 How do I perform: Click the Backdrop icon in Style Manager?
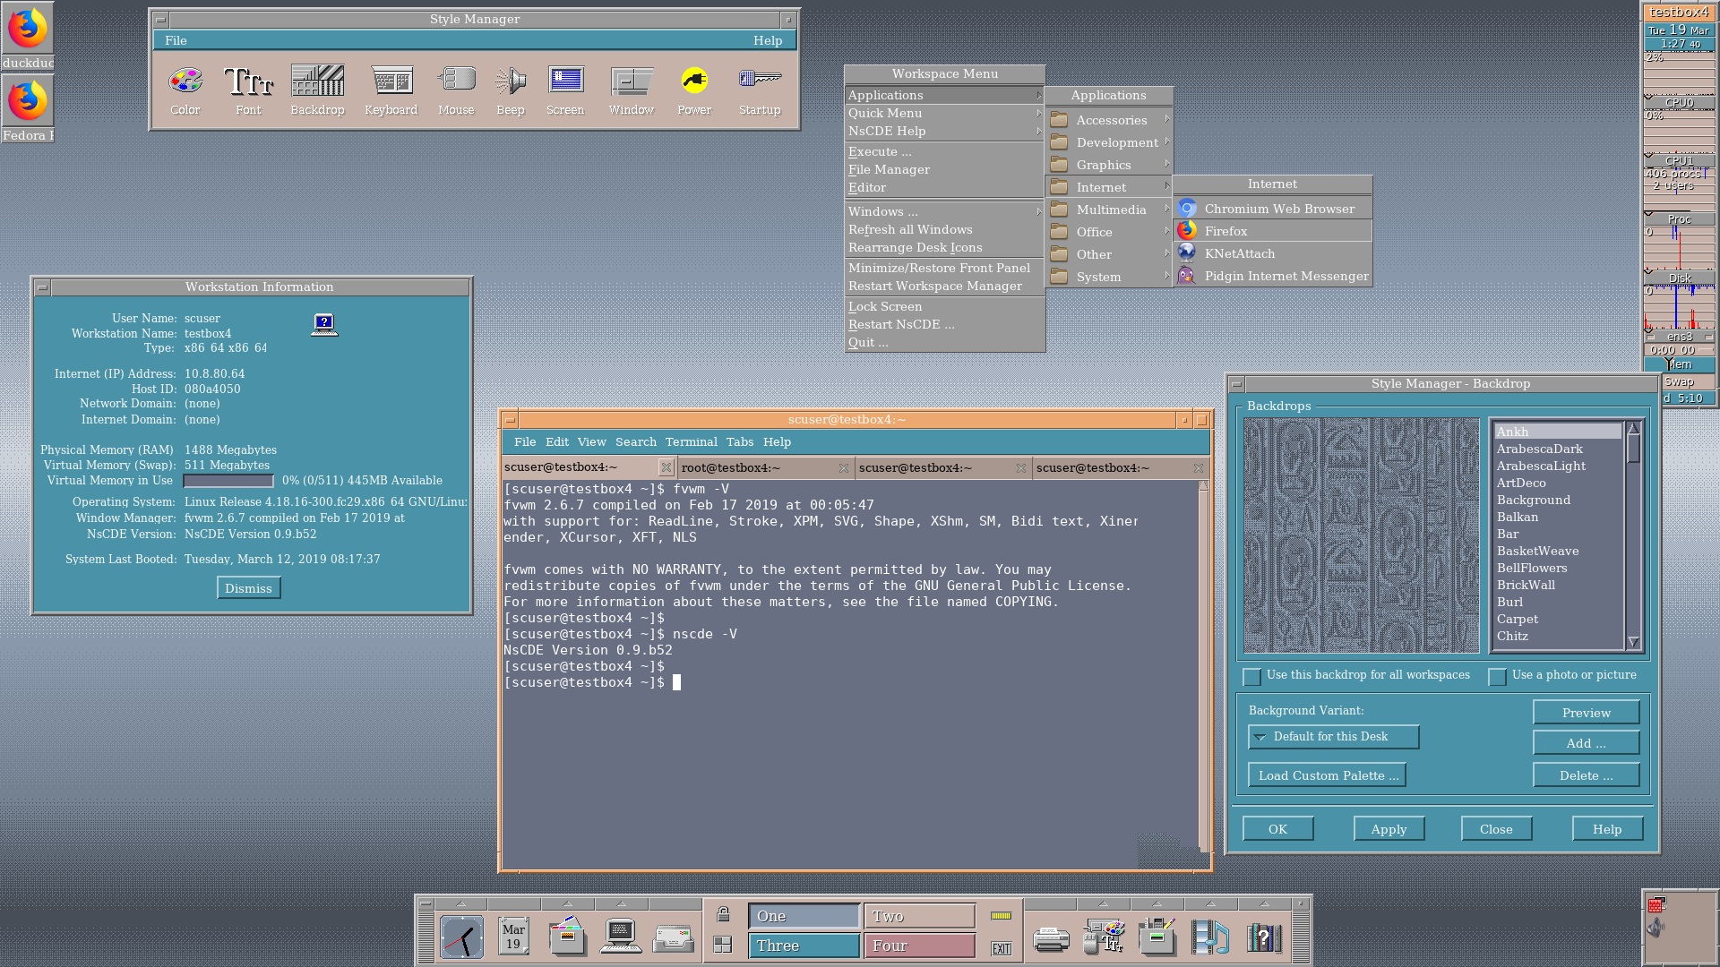tap(317, 82)
